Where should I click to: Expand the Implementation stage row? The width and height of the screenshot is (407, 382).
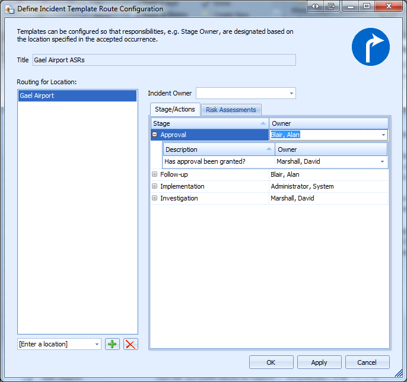coord(155,186)
